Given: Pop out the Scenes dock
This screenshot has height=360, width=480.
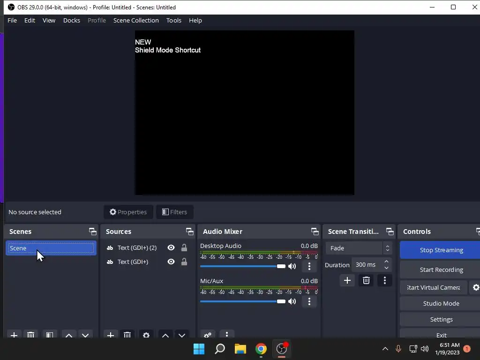Looking at the screenshot, I should pos(92,232).
